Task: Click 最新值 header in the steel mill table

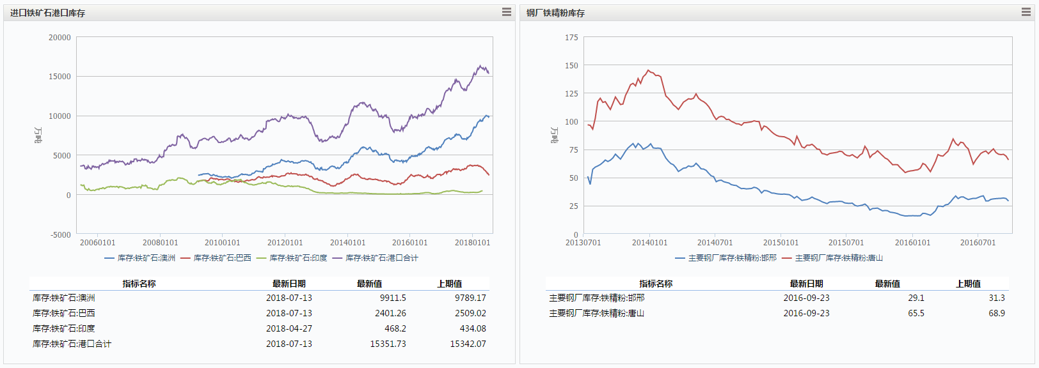Action: [887, 284]
